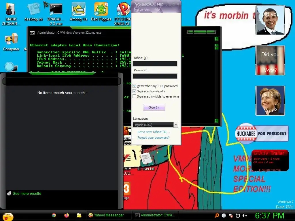The height and width of the screenshot is (221, 295).
Task: Click the cmd.exe window title bar icon
Action: (x=32, y=33)
